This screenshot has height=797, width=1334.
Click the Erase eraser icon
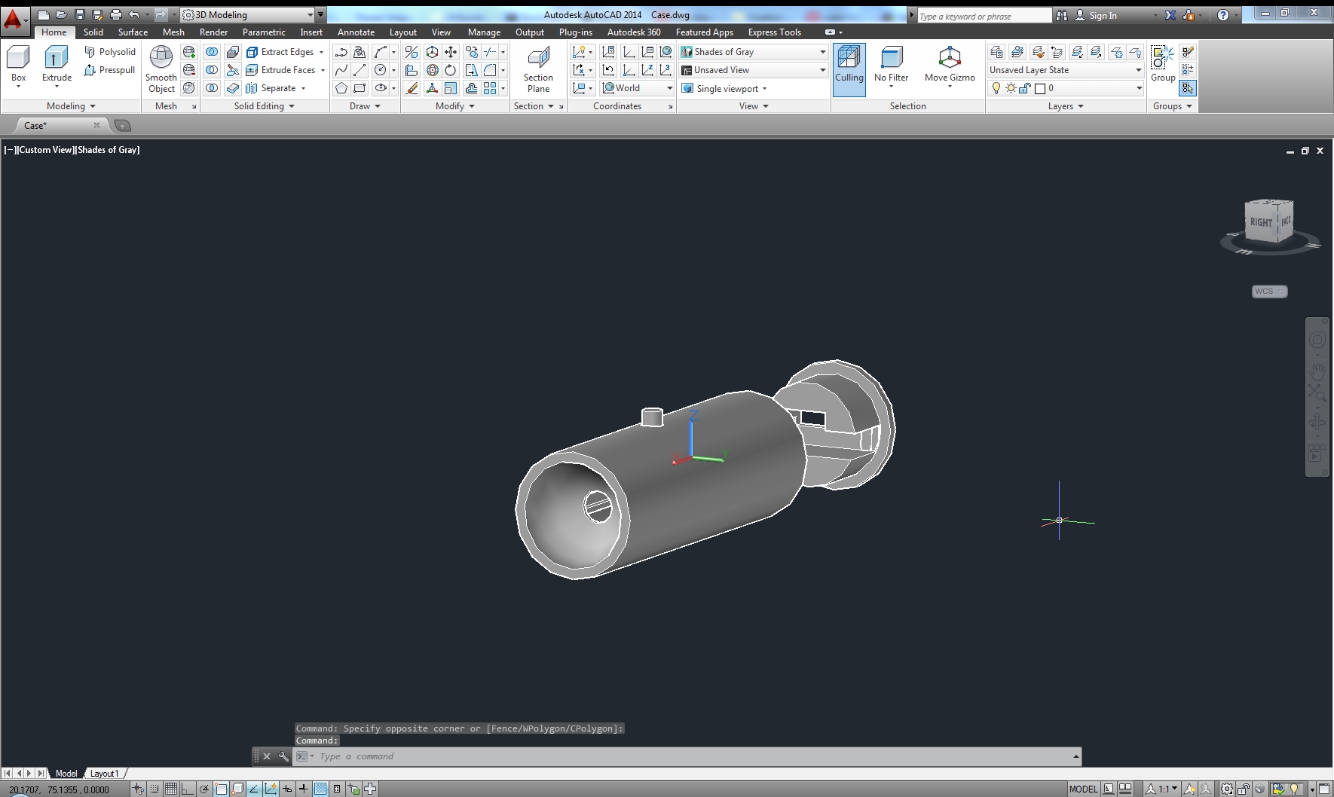(412, 88)
